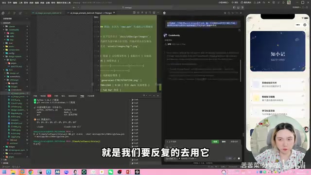Close the Original ↔ Changes diff tab
The image size is (311, 175).
114,13
